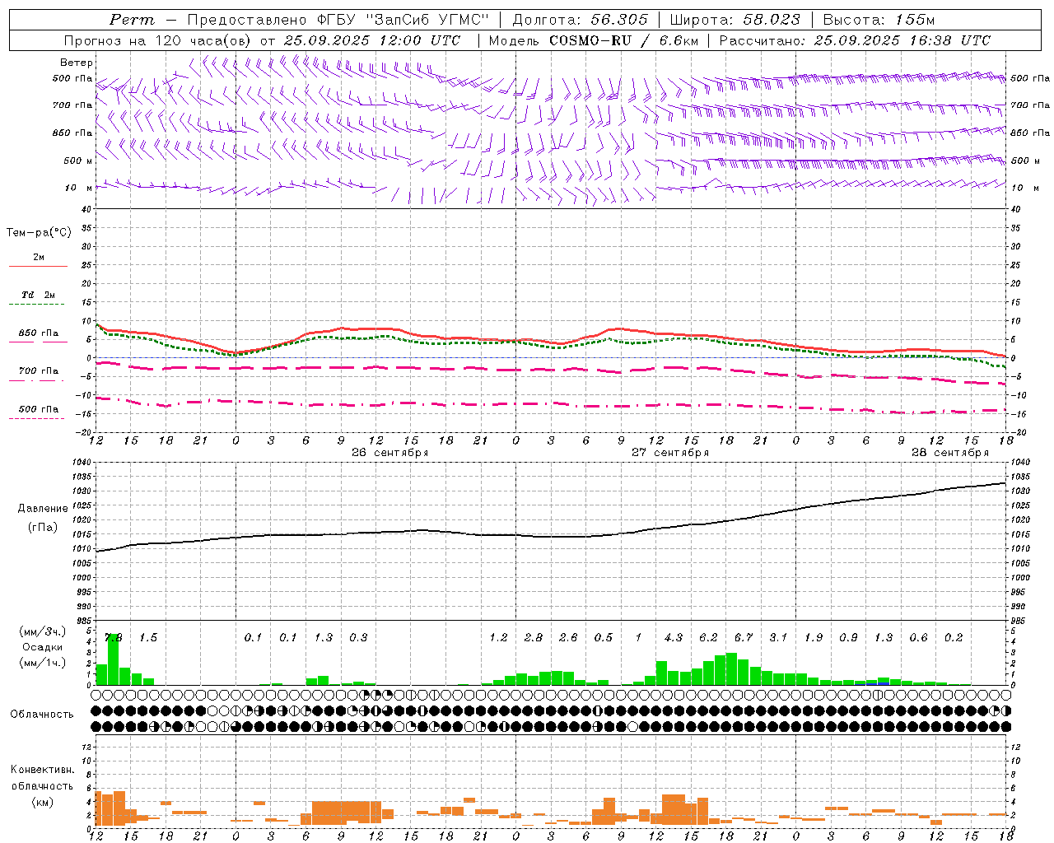Click the elevation label Высота: 155м

pos(879,20)
